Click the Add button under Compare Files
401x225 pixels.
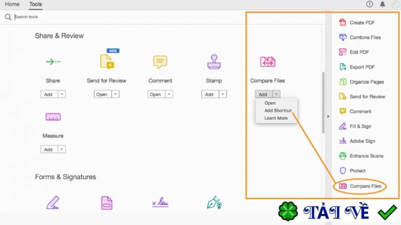tap(264, 94)
